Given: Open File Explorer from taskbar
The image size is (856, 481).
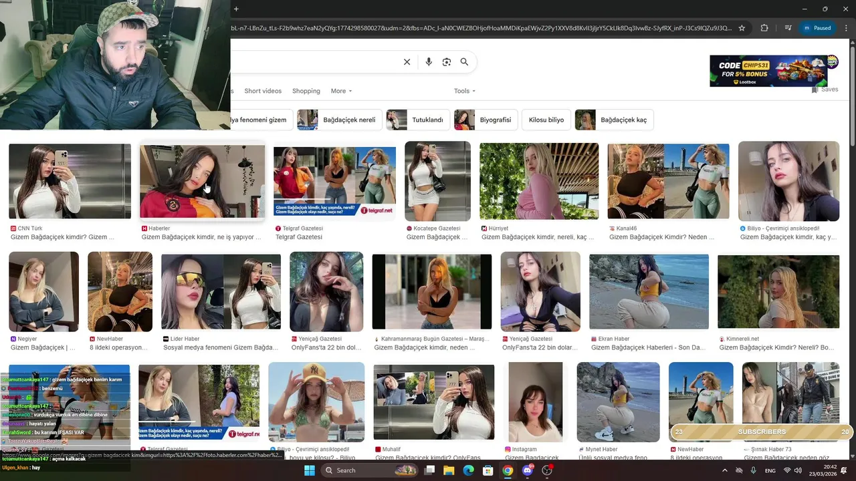Looking at the screenshot, I should [x=449, y=470].
